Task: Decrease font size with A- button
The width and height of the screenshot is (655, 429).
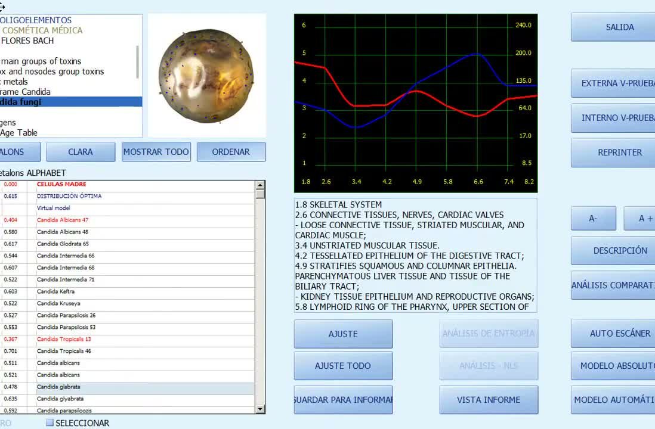Action: [x=593, y=218]
